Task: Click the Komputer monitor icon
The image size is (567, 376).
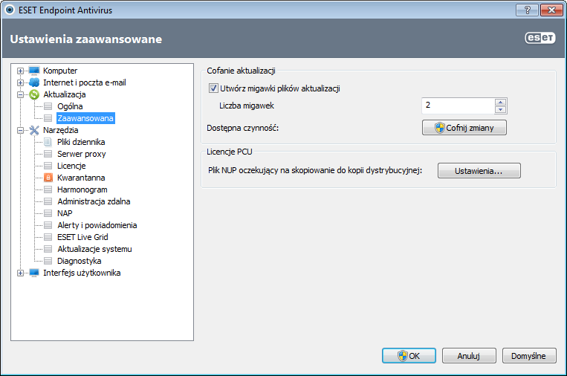Action: tap(34, 71)
